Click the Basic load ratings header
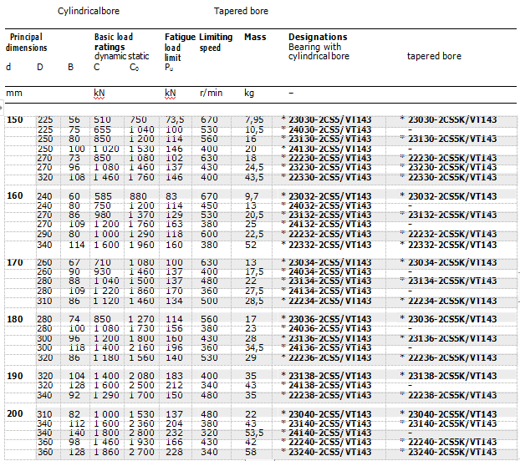The image size is (520, 461). 114,42
